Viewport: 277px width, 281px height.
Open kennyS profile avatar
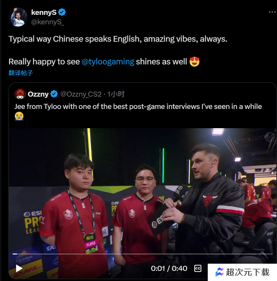pos(18,17)
